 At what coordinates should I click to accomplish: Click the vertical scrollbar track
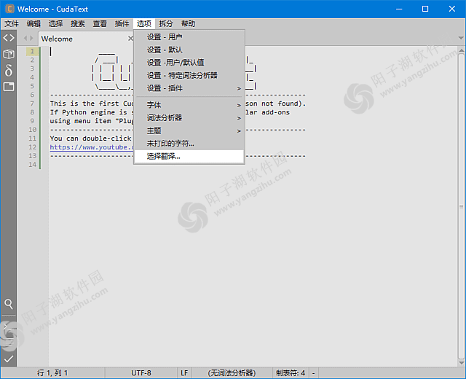coord(461,206)
